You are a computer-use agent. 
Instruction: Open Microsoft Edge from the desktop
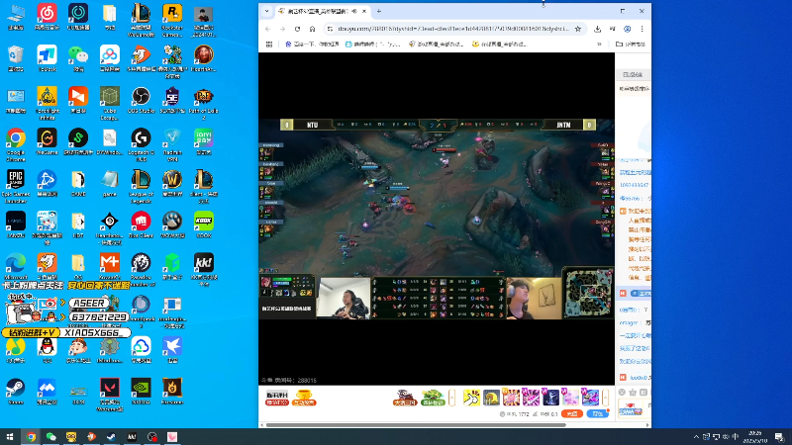[16, 267]
